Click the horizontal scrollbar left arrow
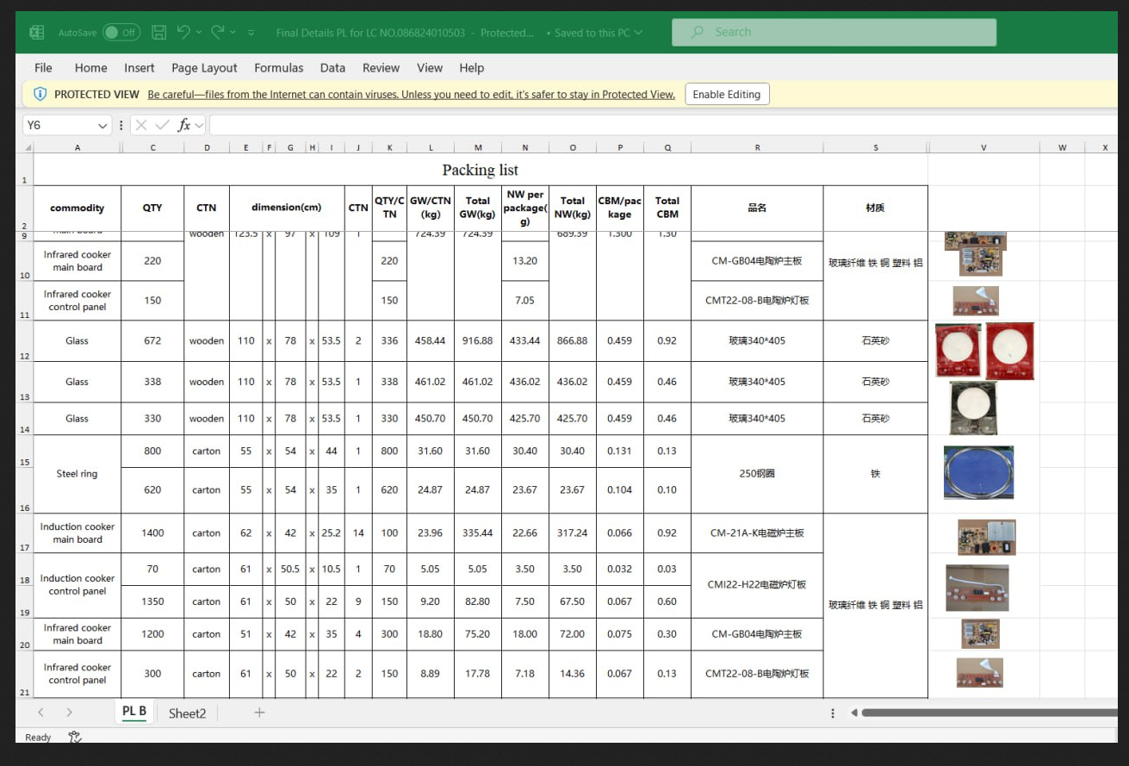1129x766 pixels. (x=853, y=713)
